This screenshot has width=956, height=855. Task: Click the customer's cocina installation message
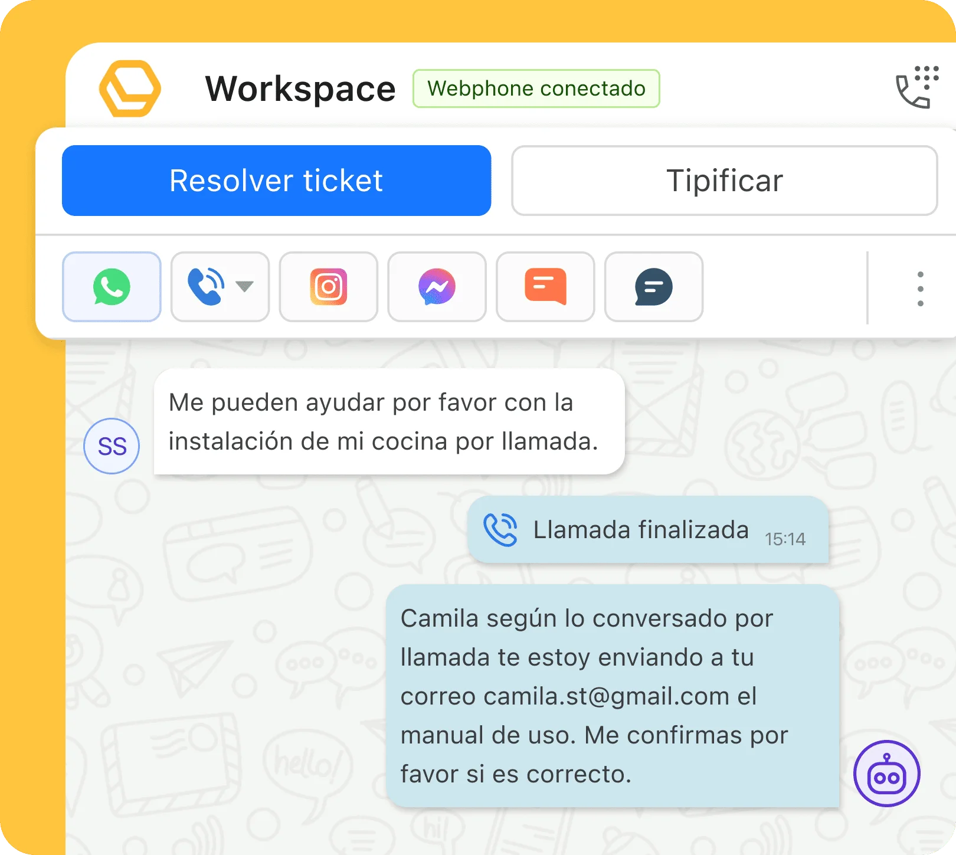coord(388,421)
